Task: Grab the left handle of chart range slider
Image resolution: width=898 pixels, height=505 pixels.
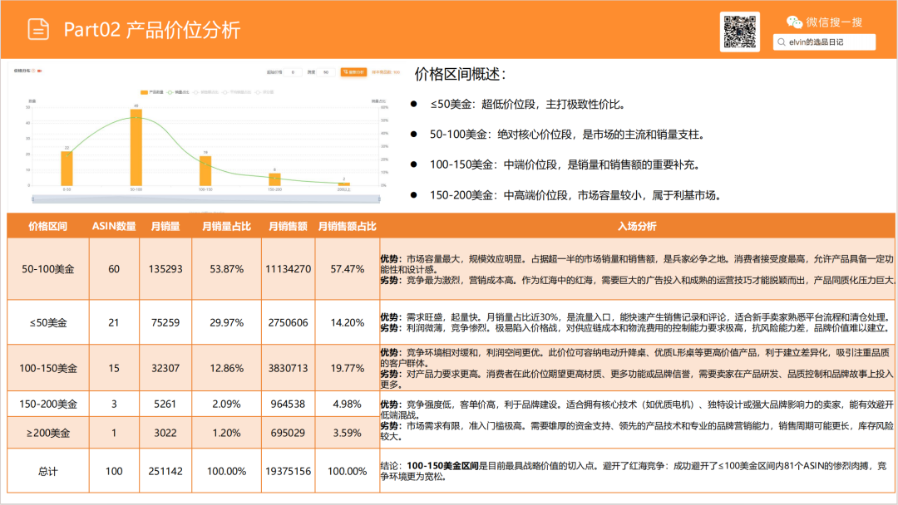Action: 32,199
